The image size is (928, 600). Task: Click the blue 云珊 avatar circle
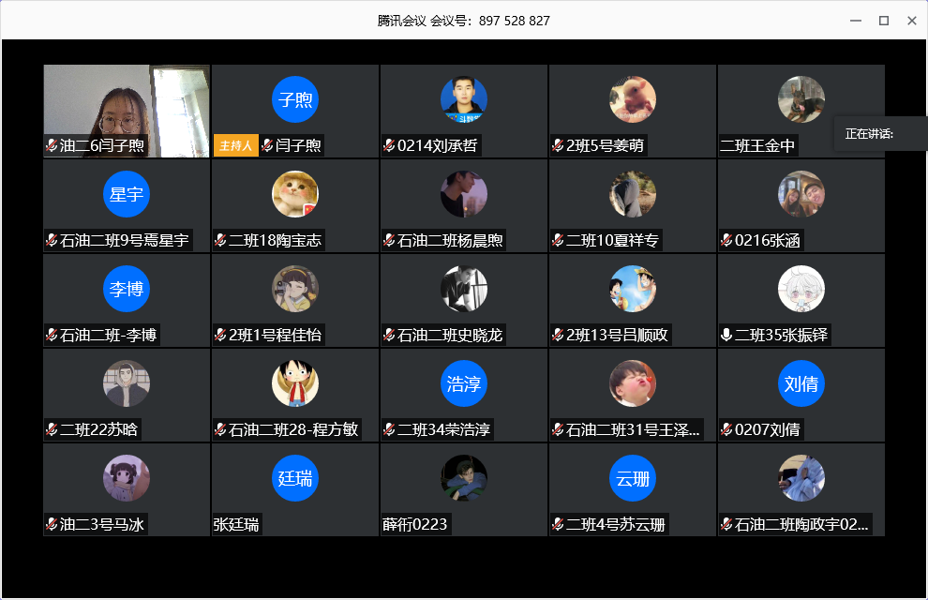point(633,478)
